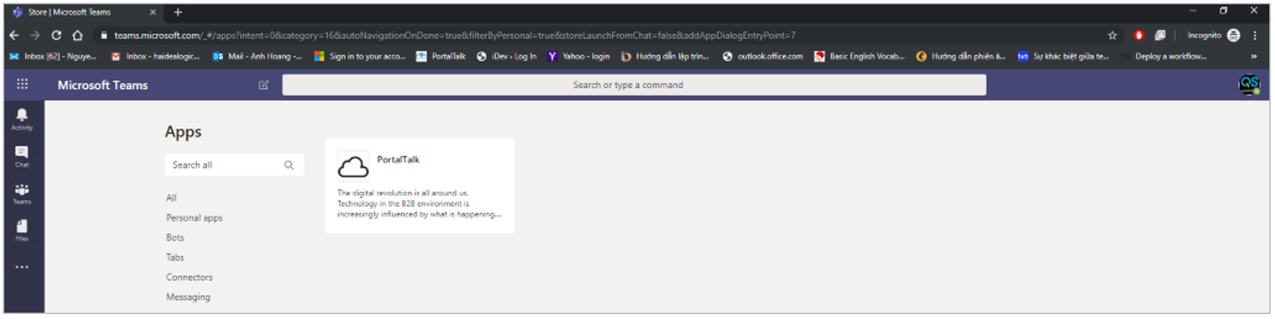Viewport: 1275px width, 319px height.
Task: Open the browser home page
Action: coord(78,35)
